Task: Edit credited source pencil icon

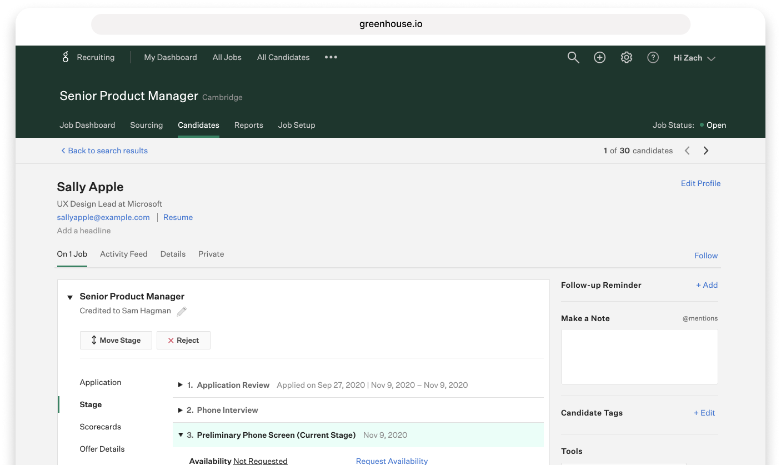Action: (x=182, y=311)
